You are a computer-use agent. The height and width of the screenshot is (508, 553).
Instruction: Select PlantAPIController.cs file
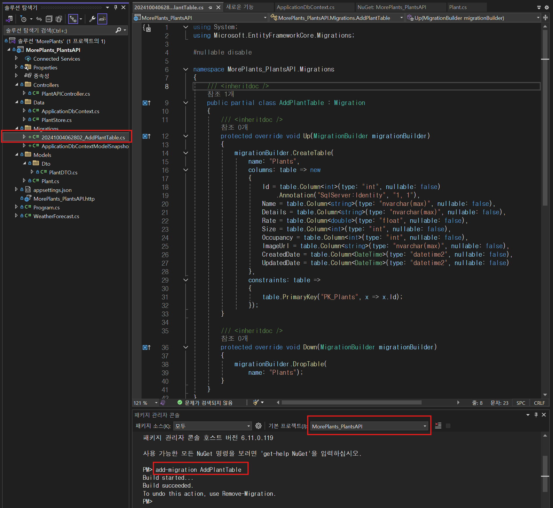pos(66,94)
